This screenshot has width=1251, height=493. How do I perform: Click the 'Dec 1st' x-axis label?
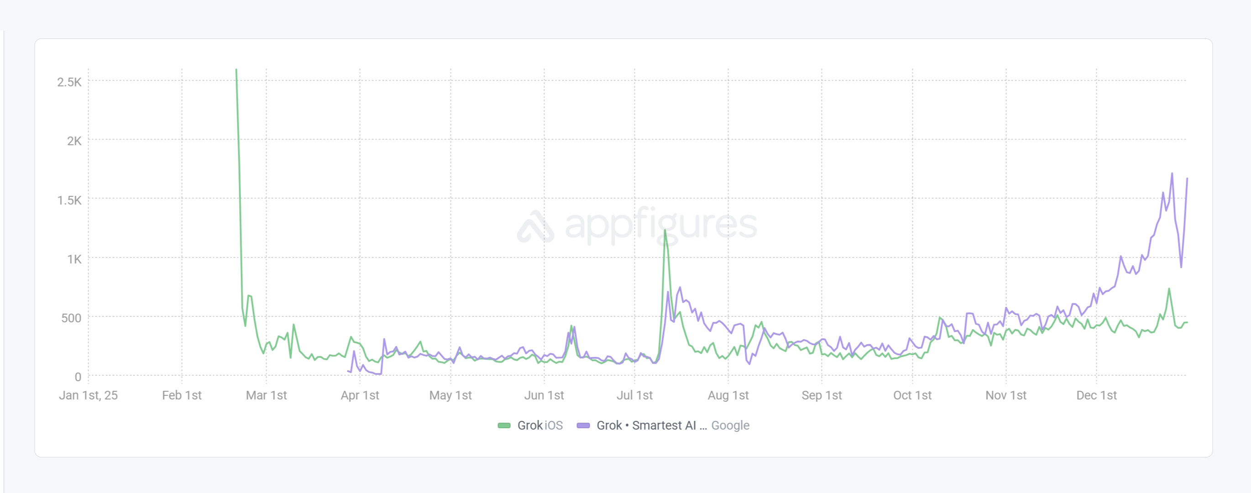(x=1096, y=395)
